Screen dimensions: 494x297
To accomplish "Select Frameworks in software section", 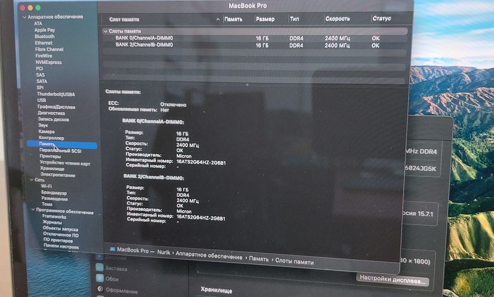I will (54, 217).
